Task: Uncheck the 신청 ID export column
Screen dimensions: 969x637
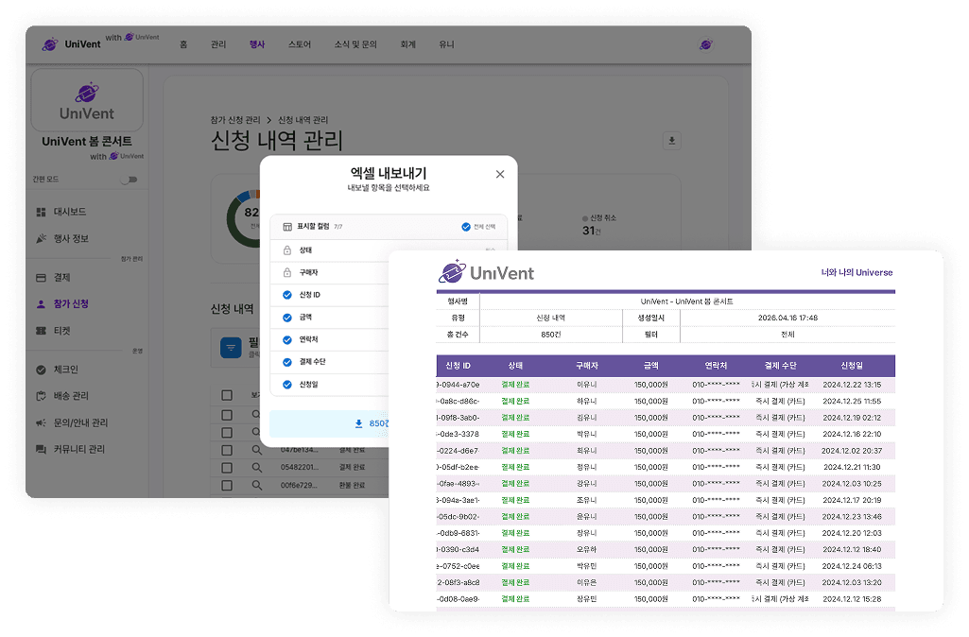Action: [286, 295]
